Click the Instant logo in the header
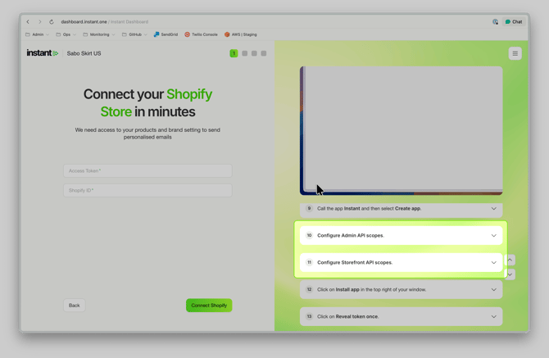Image resolution: width=549 pixels, height=358 pixels. [42, 53]
